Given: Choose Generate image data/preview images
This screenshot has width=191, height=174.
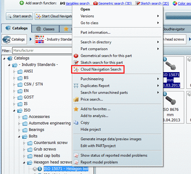Looking at the screenshot, I should [111, 139].
